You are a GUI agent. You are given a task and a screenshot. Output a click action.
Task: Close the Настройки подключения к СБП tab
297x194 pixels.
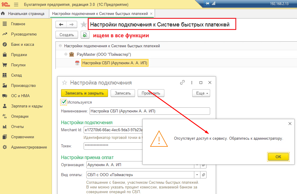pyautogui.click(x=151, y=14)
